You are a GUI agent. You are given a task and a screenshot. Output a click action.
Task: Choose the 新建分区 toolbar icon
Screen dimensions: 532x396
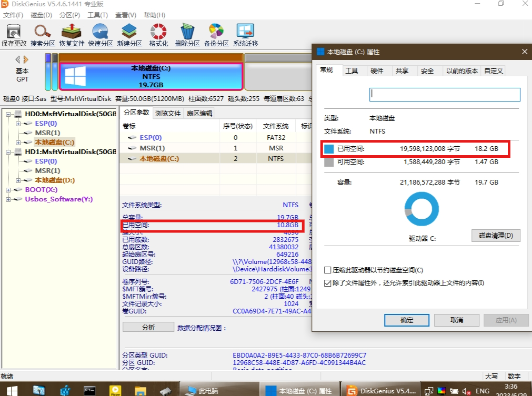coord(129,35)
